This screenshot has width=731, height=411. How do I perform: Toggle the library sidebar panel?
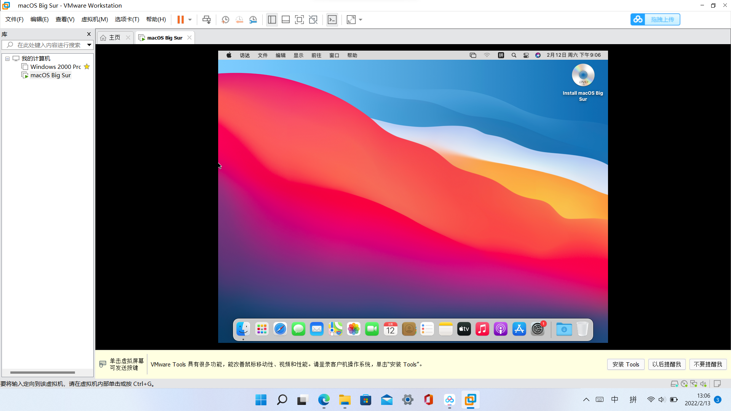[272, 19]
